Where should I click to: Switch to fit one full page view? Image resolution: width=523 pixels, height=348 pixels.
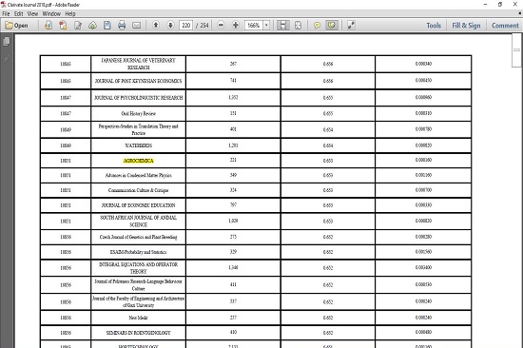click(298, 26)
